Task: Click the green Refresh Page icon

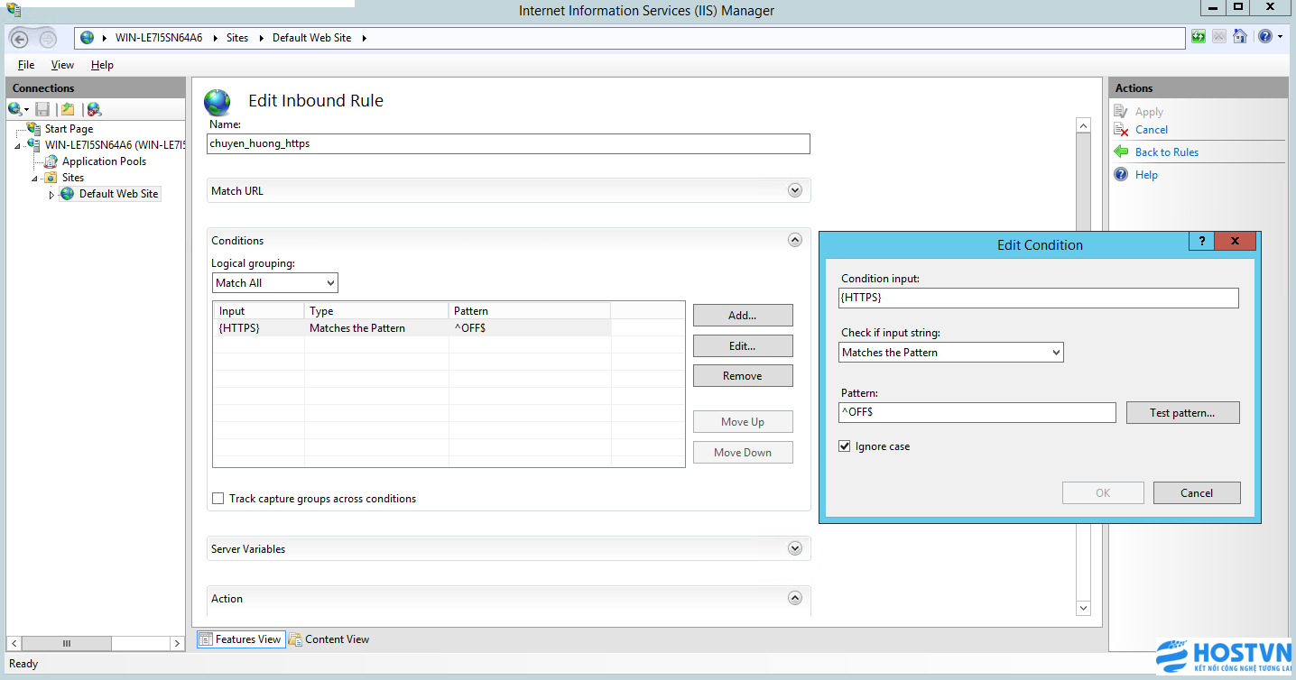Action: point(1199,37)
